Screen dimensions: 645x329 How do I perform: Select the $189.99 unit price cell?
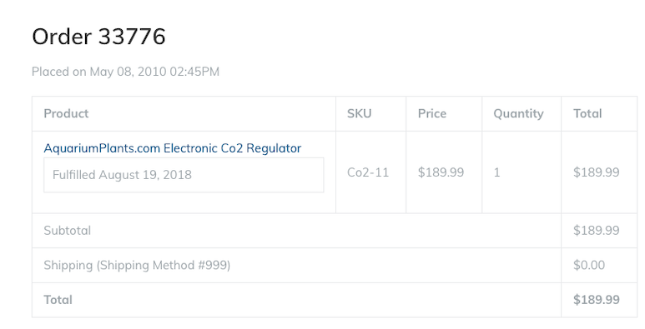click(x=441, y=172)
